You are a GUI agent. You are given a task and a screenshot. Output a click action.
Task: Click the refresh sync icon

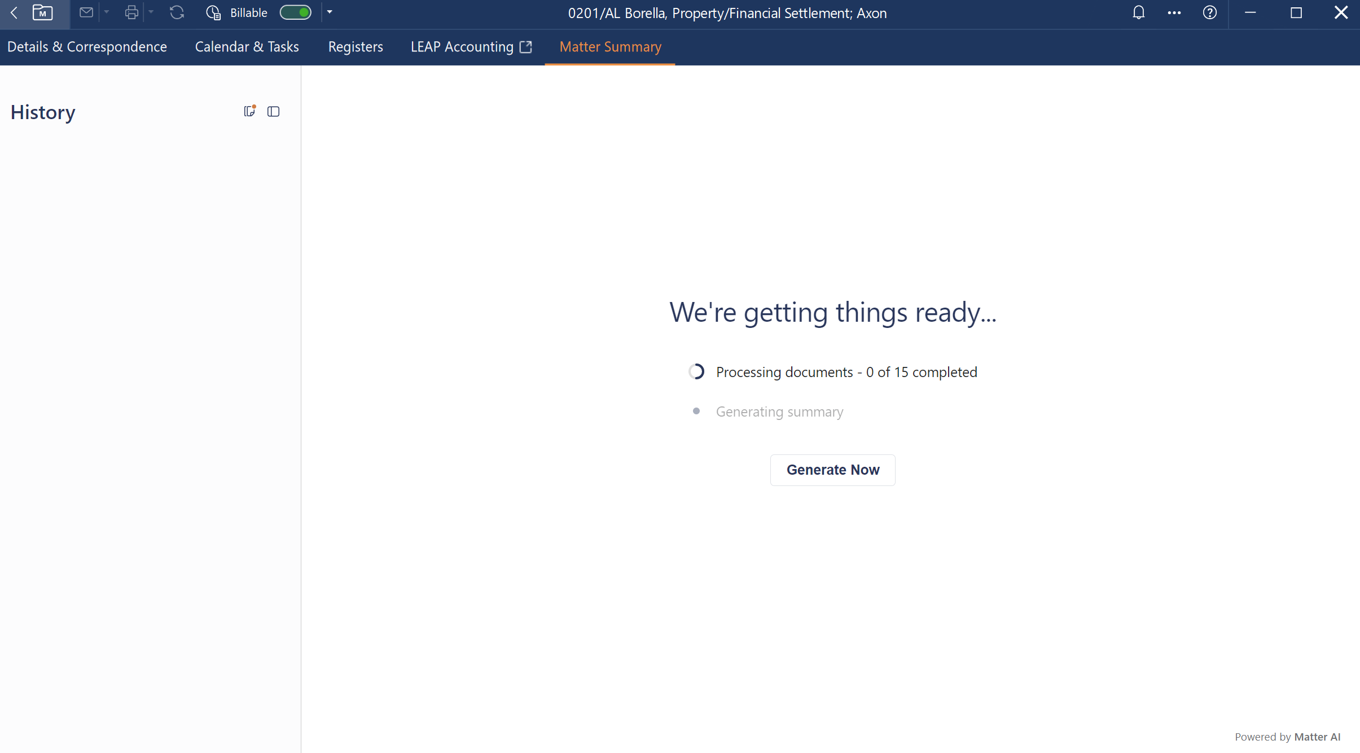tap(177, 12)
